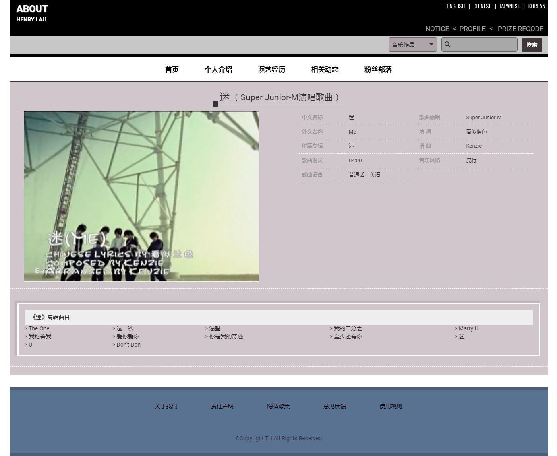The height and width of the screenshot is (456, 557).
Task: Open 隐私政策 footer link
Action: [x=278, y=406]
